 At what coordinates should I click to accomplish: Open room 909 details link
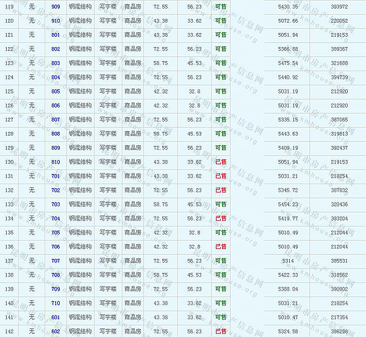pos(56,6)
